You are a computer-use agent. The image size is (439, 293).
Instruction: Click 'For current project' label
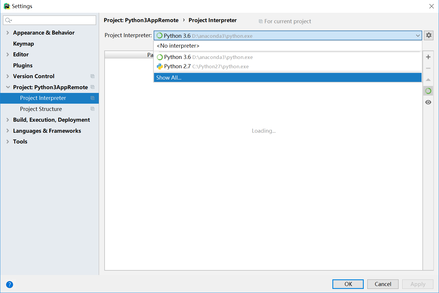(x=288, y=21)
